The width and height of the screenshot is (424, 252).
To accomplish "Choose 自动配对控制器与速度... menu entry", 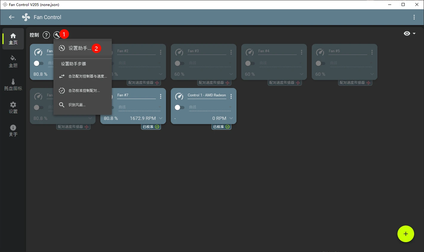I will point(83,76).
